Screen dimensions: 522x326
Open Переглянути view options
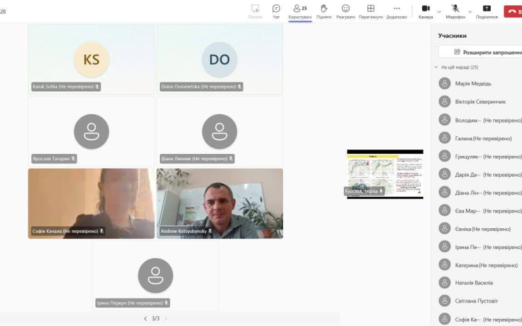tap(371, 10)
